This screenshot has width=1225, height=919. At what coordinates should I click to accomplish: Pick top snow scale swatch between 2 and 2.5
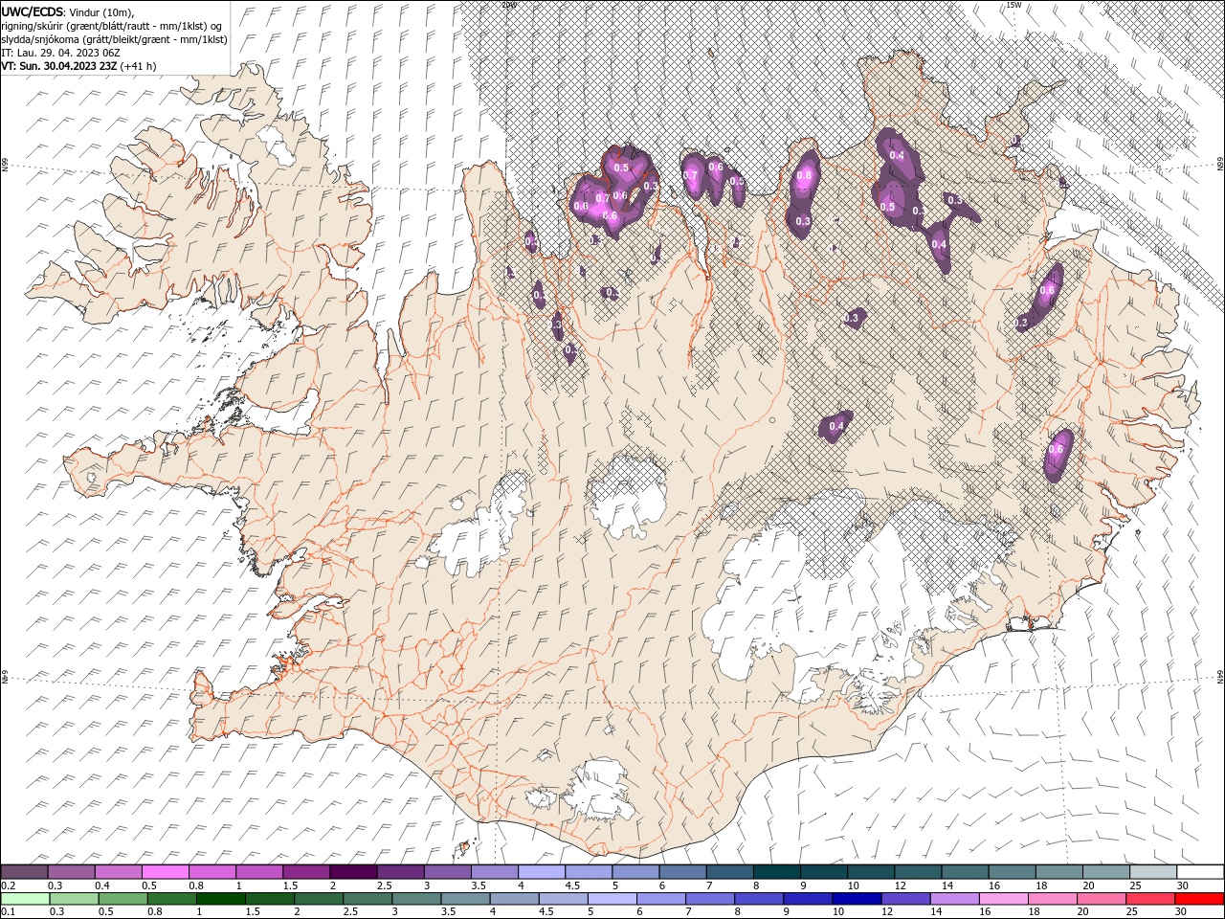353,871
